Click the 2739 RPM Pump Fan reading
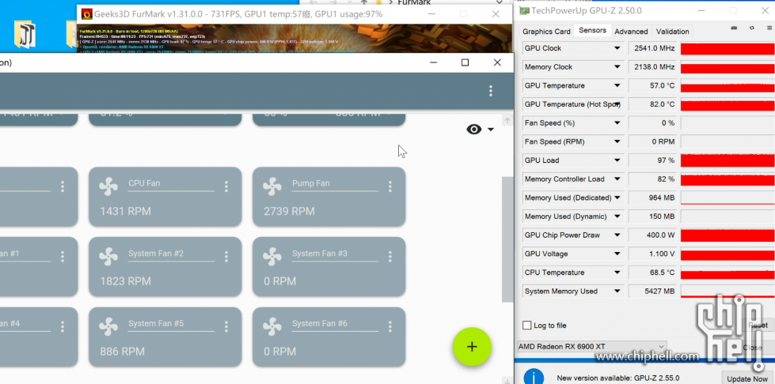 point(289,211)
